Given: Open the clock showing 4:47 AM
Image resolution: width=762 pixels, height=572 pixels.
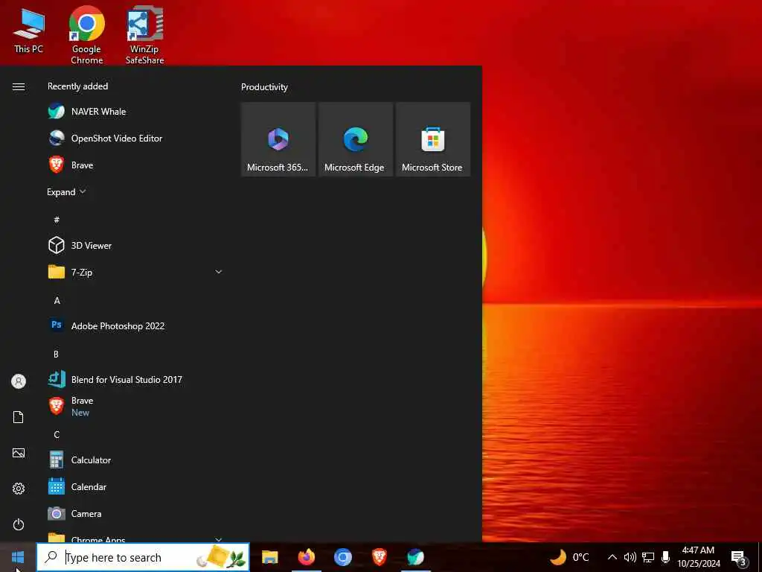Looking at the screenshot, I should 699,557.
